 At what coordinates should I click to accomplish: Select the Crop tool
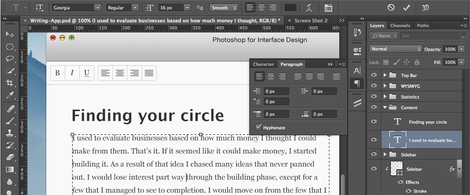tap(10, 83)
